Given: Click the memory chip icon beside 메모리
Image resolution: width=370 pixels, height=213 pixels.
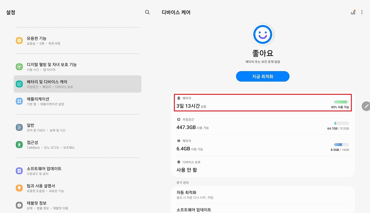Looking at the screenshot, I should click(x=179, y=141).
